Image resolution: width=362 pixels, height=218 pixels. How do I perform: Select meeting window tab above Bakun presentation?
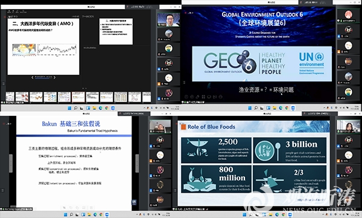(x=134, y=114)
